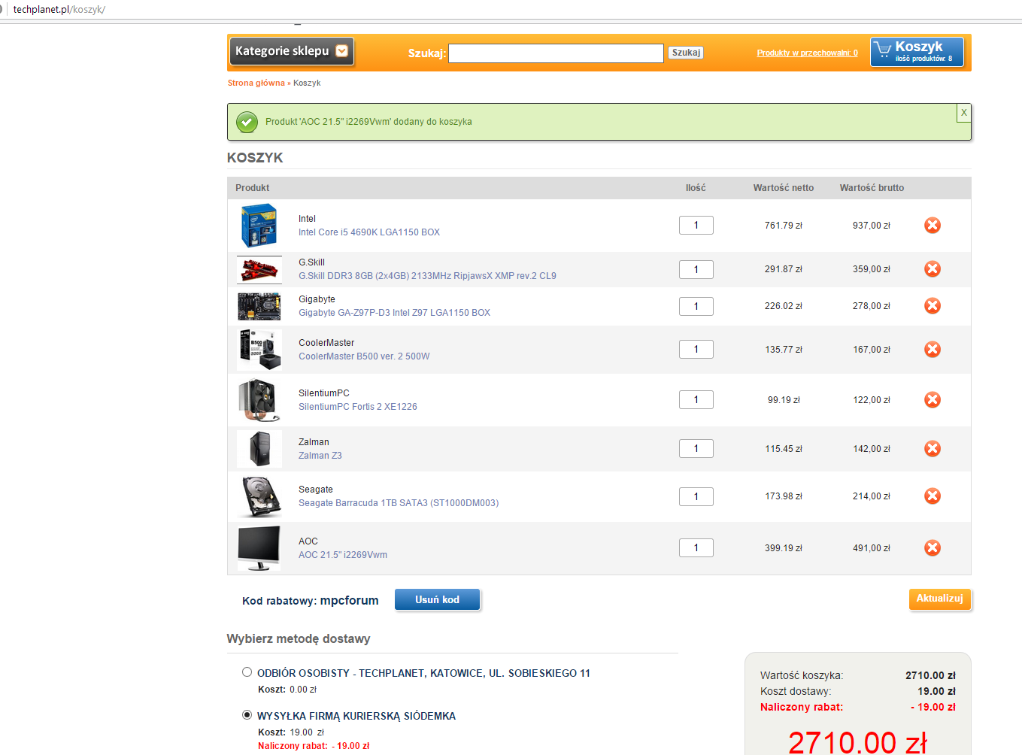
Task: Open G.Skill RAM product thumbnail
Action: coord(259,269)
